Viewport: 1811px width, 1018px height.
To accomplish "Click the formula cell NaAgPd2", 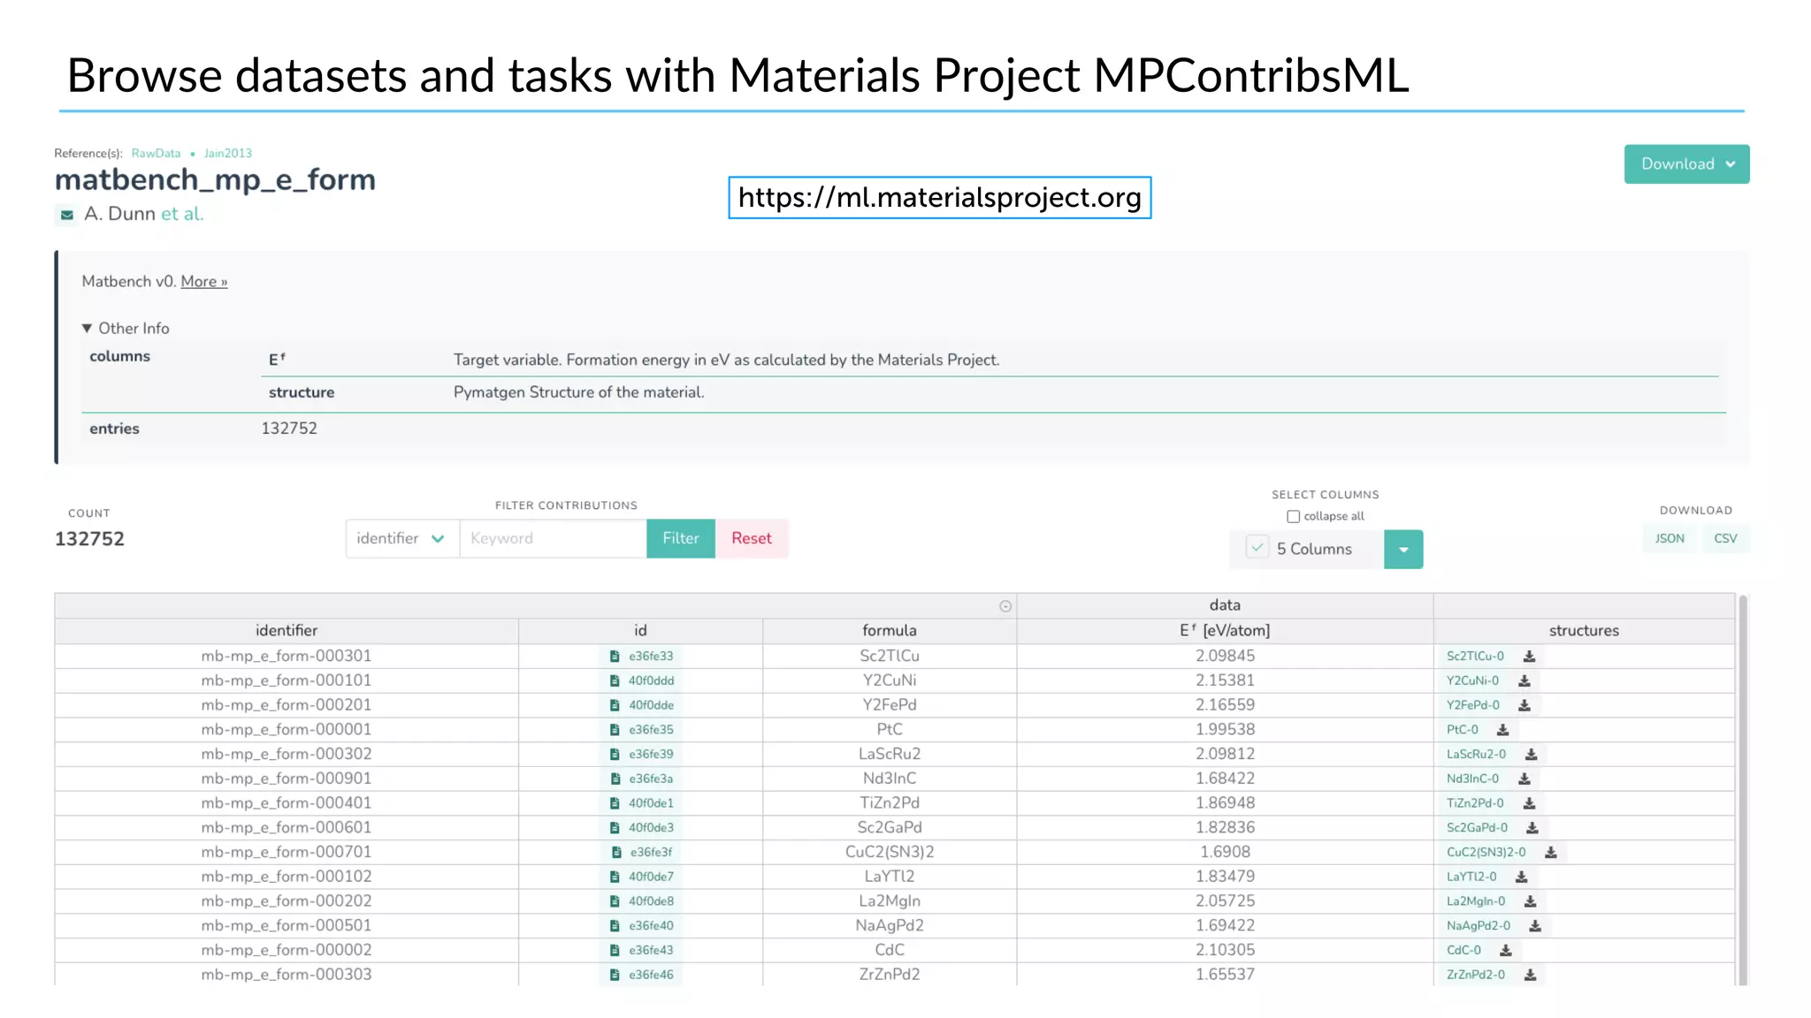I will tap(890, 926).
